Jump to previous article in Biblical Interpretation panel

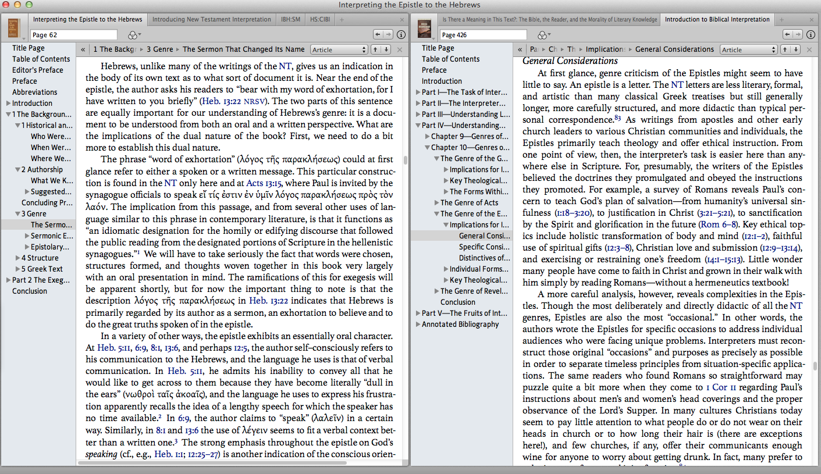pos(784,49)
